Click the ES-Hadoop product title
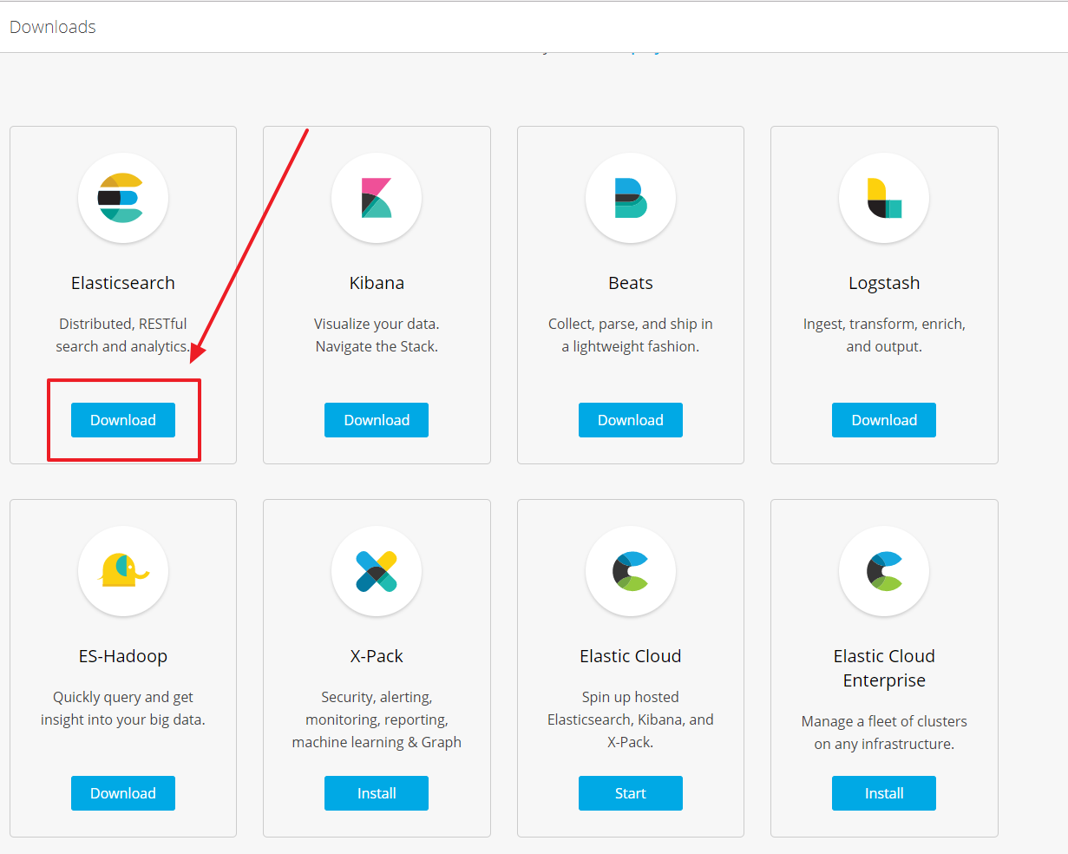 (x=123, y=656)
